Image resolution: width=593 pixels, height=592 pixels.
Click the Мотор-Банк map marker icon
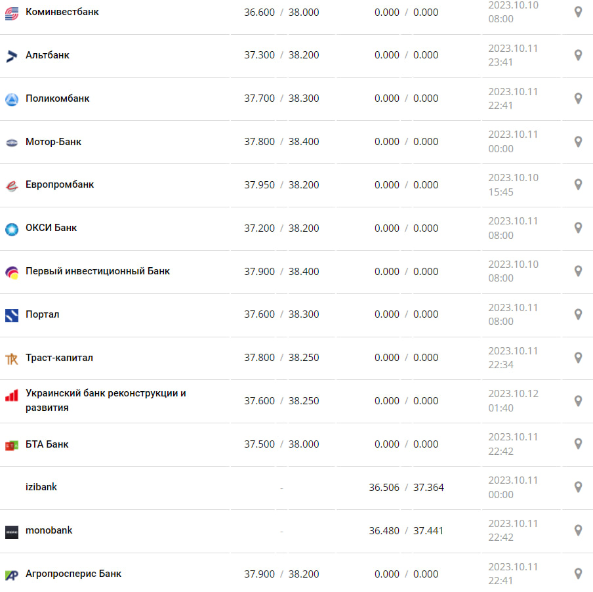[x=578, y=142]
